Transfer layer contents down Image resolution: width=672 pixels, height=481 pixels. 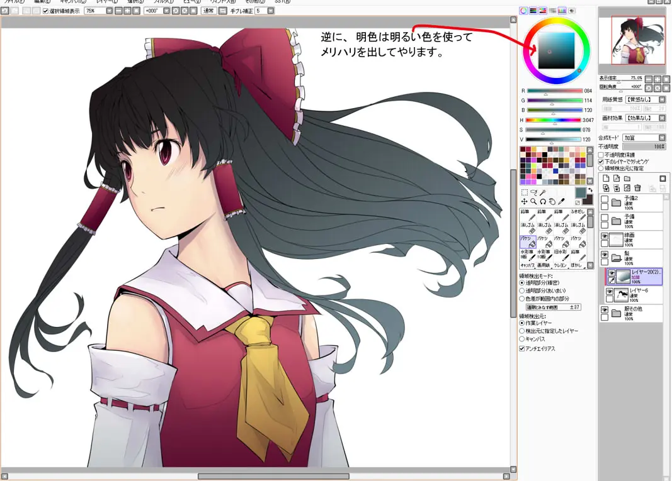click(606, 188)
